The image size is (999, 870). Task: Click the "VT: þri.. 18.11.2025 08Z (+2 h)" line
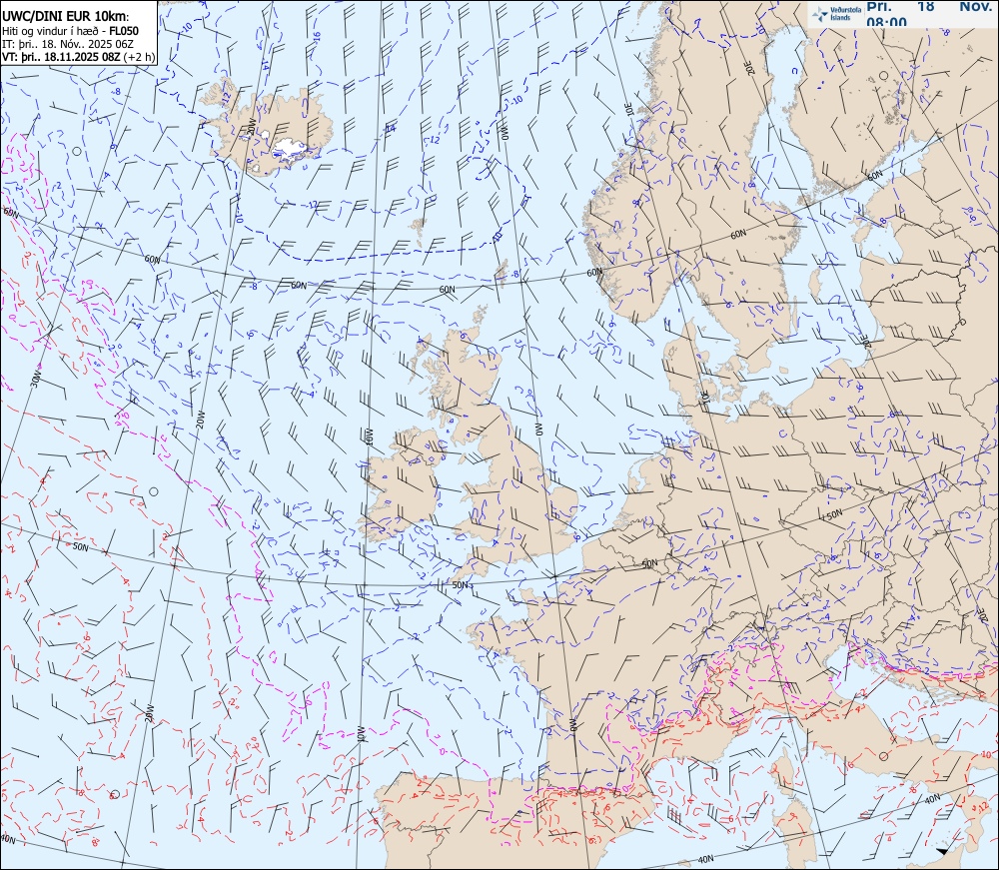click(x=78, y=57)
